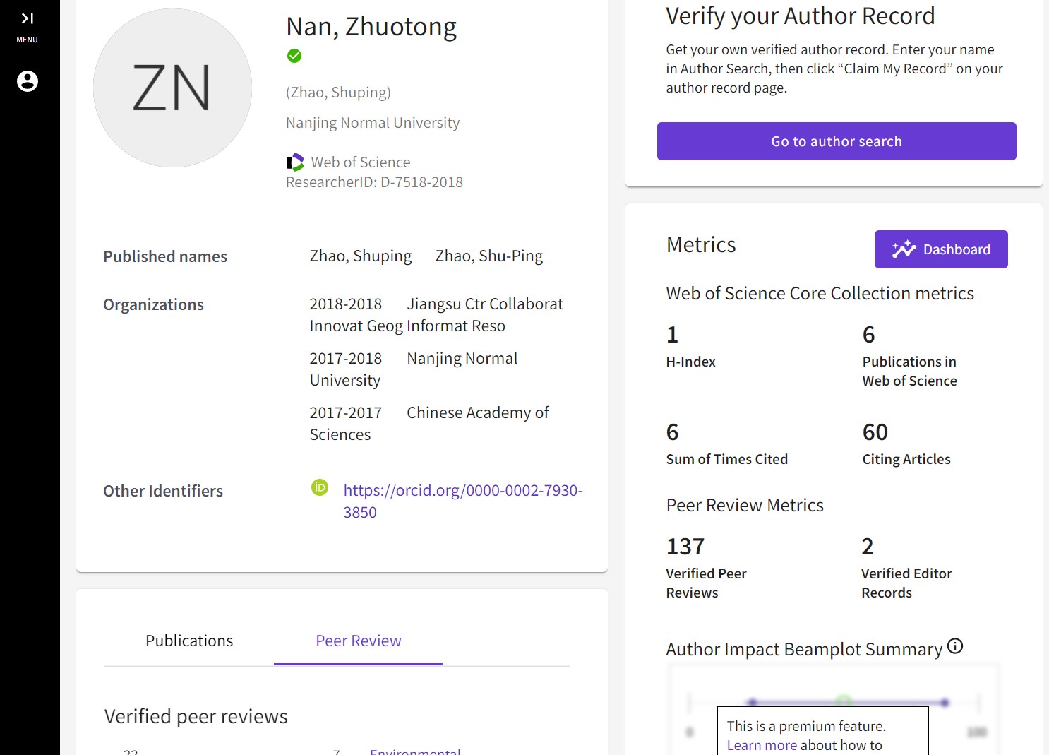Open the user account profile icon
Screen dimensions: 1049x755
point(28,81)
